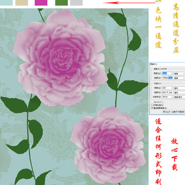Image resolution: width=185 pixels, height=185 pixels.
Task: Select the gray color block swatch
Action: pos(77,3)
